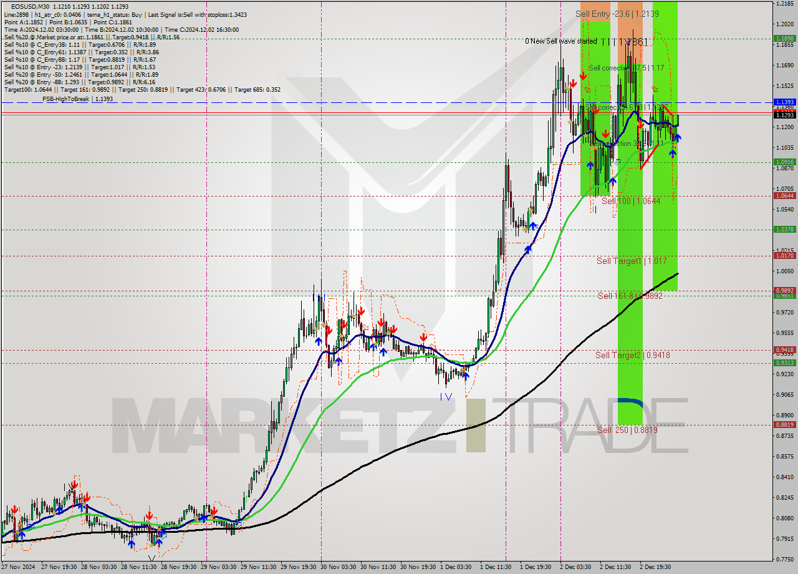Click the '2 Dec 03:30' time axis label
This screenshot has height=574, width=798.
point(576,567)
